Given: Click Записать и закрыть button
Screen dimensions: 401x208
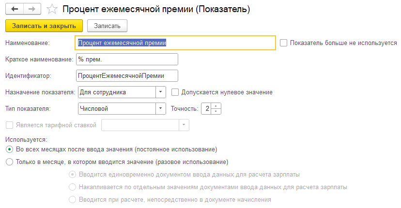Looking at the screenshot, I should [x=44, y=26].
